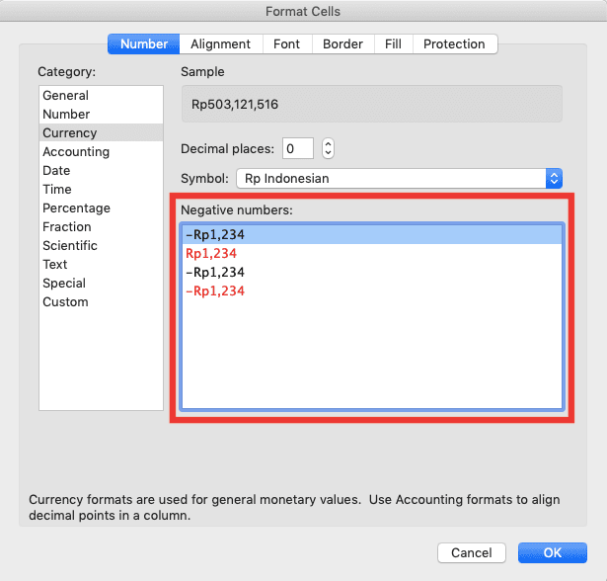Choose the Special category
Screen dimensions: 607x581
point(101,283)
